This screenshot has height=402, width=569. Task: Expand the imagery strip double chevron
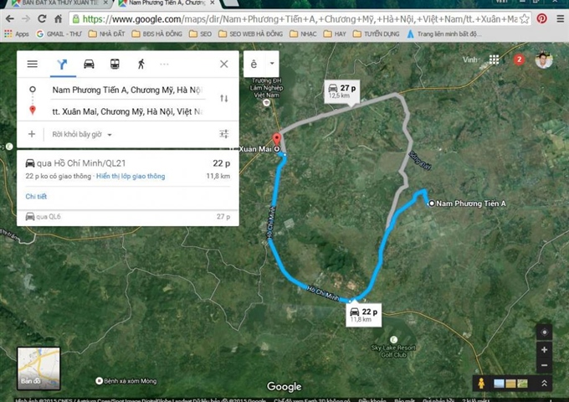(x=545, y=383)
